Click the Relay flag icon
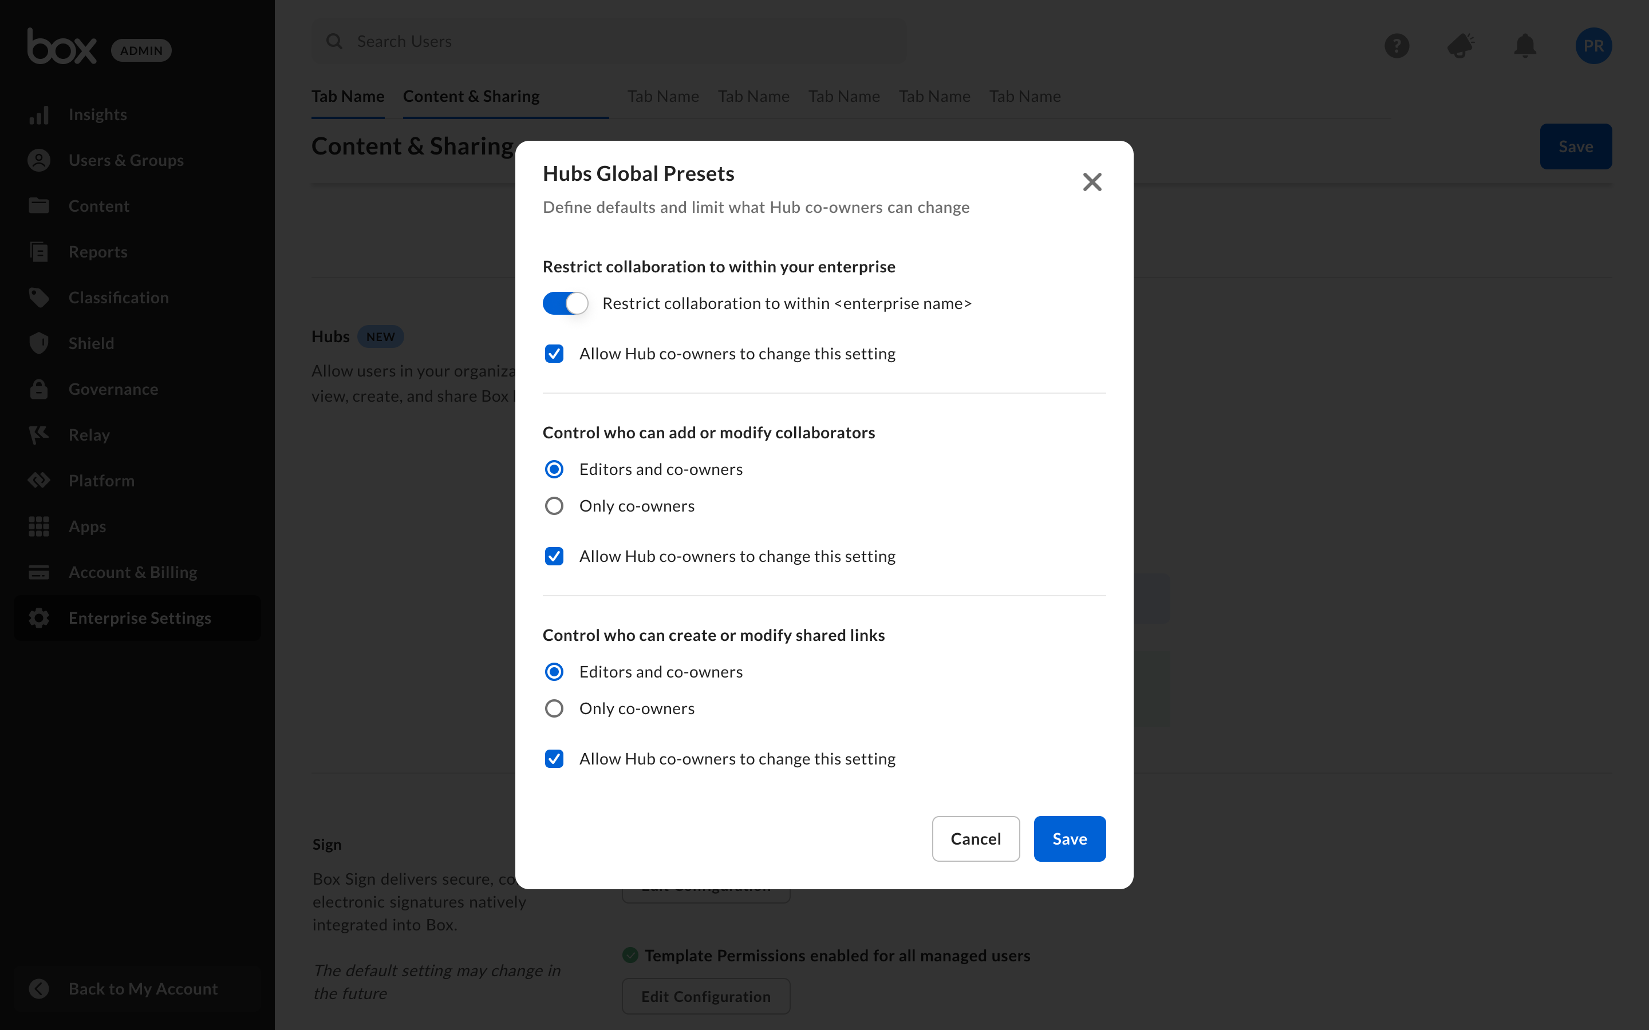Image resolution: width=1649 pixels, height=1030 pixels. [39, 435]
